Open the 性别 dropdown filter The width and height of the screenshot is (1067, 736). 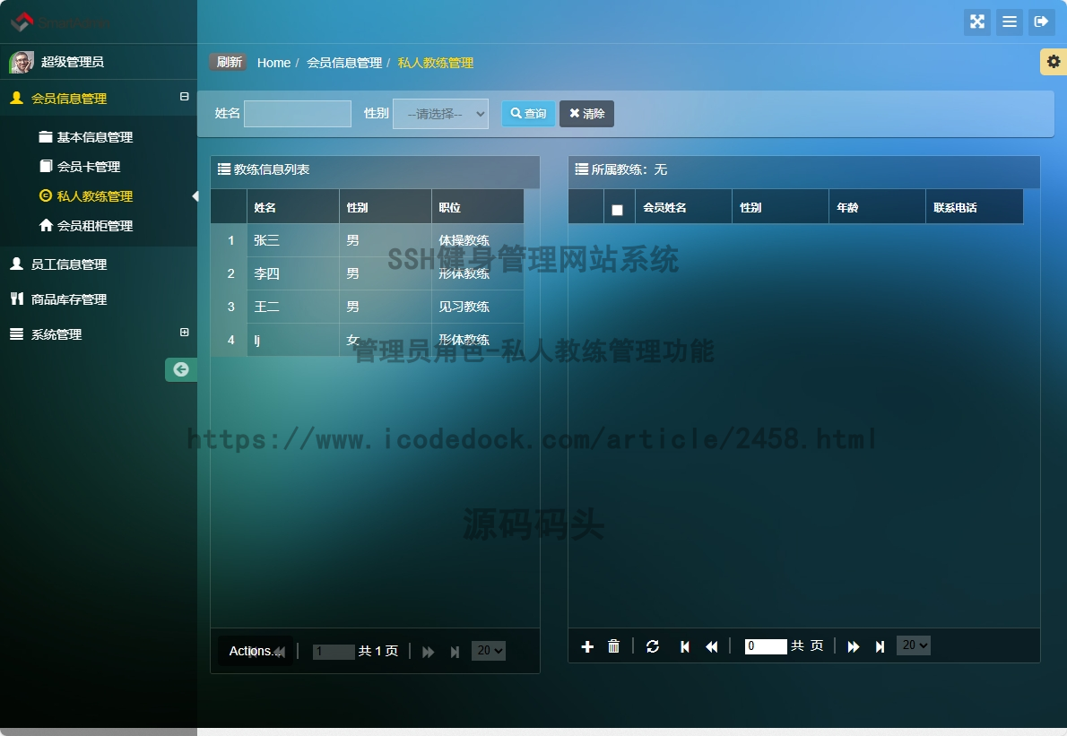(x=440, y=114)
